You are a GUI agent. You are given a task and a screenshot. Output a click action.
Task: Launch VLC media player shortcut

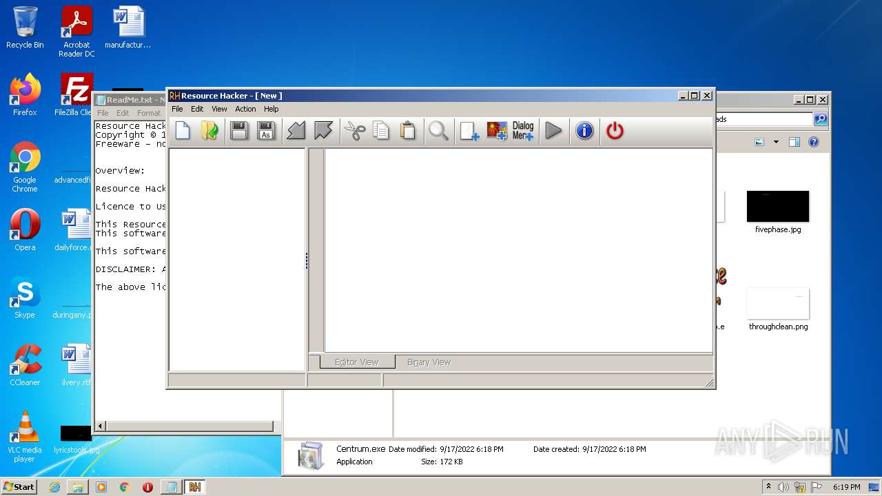point(25,437)
